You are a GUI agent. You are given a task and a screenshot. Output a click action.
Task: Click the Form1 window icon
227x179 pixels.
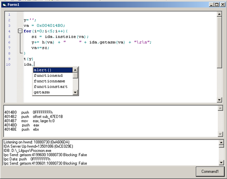pos(4,5)
